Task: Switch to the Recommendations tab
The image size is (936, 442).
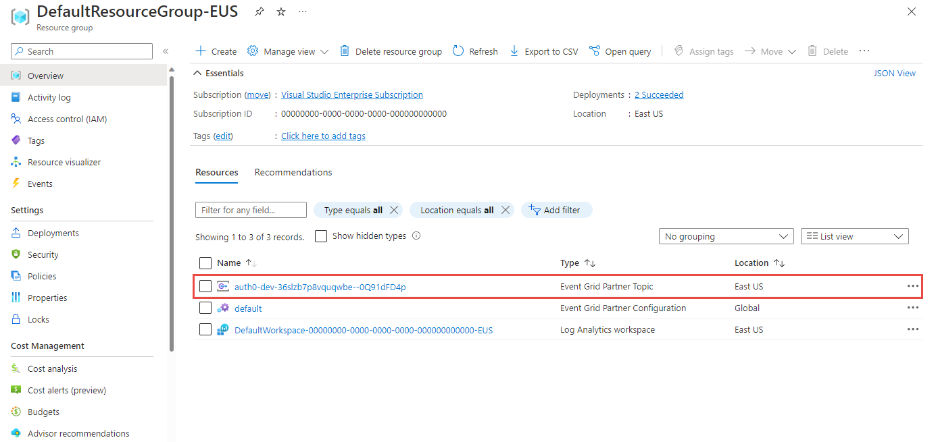Action: pos(293,172)
